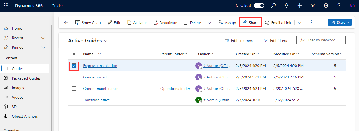This screenshot has width=359, height=131.
Task: Open # Author owner link in Espresso row
Action: click(x=217, y=66)
